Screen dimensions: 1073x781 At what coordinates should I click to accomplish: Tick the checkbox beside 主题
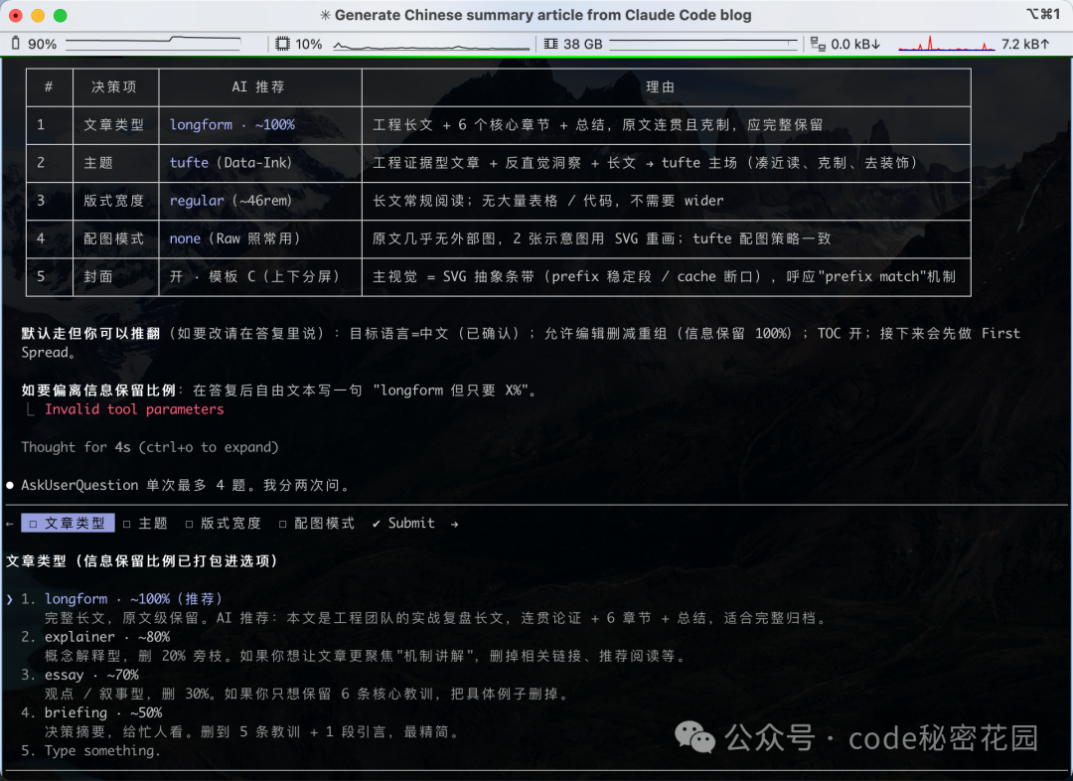click(x=127, y=524)
